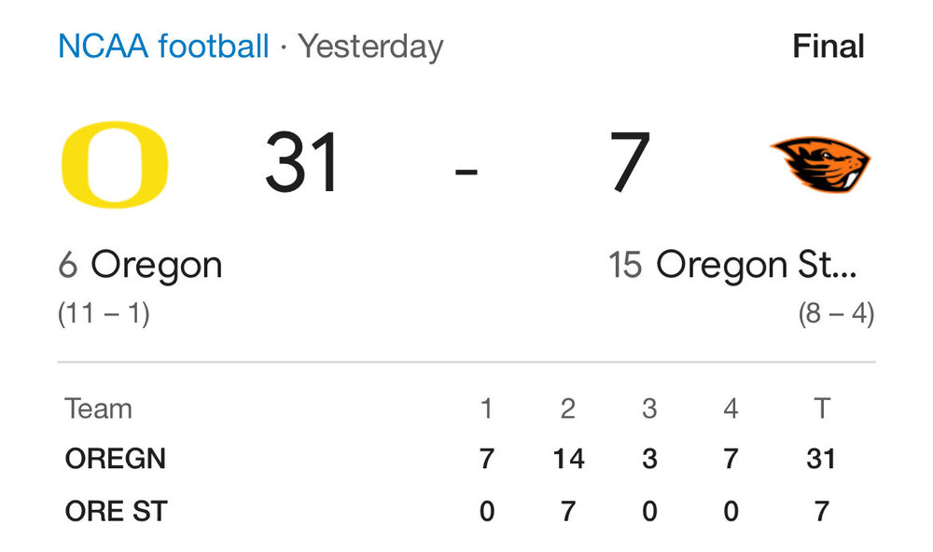
Task: Click the quarter 2 column header
Action: point(567,408)
